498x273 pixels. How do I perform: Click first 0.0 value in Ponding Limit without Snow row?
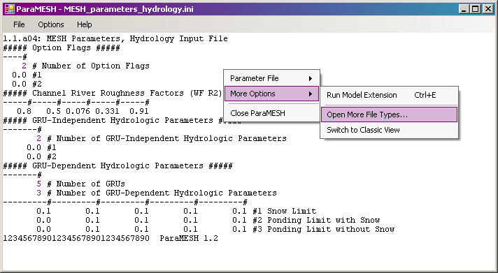[x=43, y=229]
